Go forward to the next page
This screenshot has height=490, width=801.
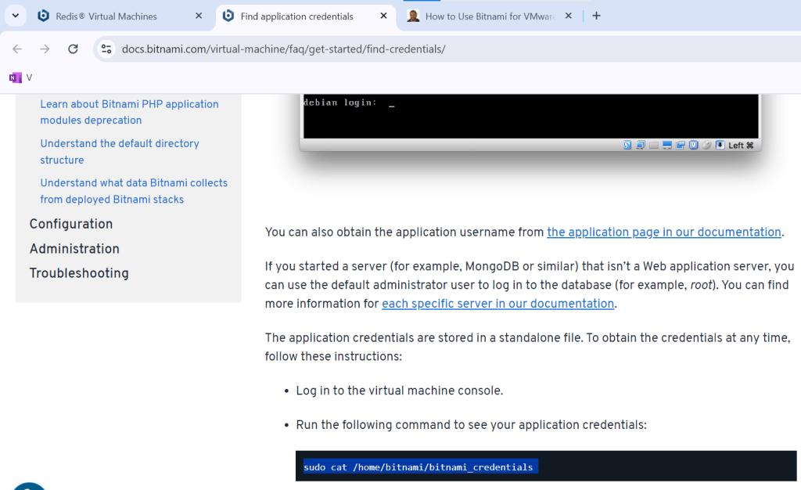point(45,49)
